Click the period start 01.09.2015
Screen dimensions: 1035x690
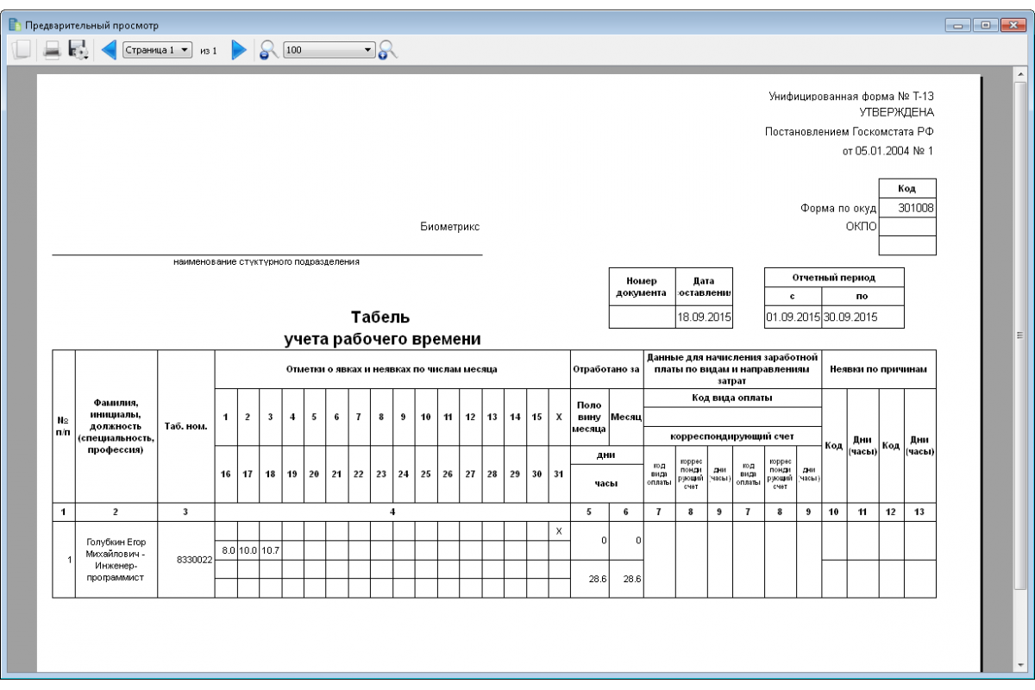[x=793, y=317]
